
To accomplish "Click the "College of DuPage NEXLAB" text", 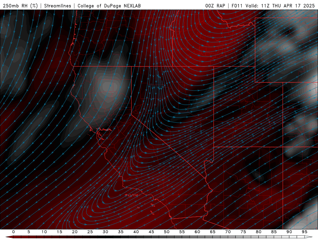I will [x=109, y=6].
